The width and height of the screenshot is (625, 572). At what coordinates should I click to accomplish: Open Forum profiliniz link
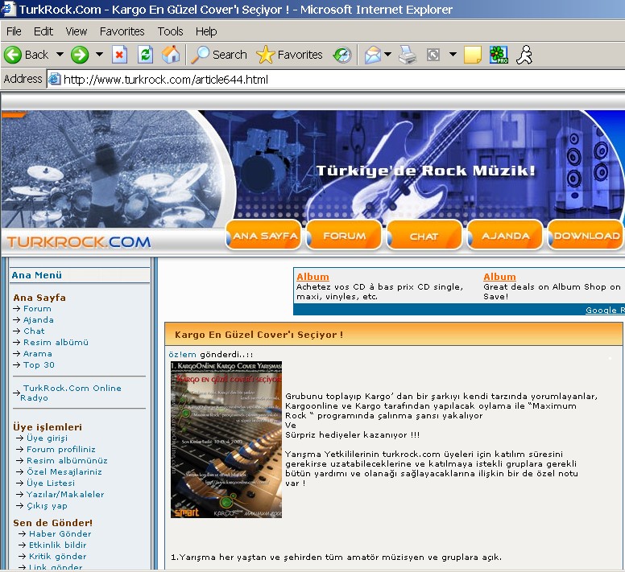pos(61,449)
